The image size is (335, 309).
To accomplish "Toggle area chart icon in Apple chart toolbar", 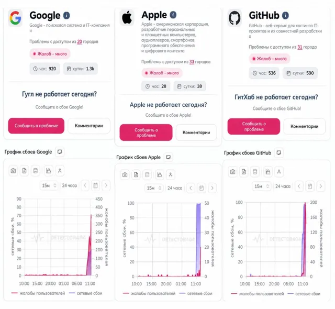I will coord(159,175).
